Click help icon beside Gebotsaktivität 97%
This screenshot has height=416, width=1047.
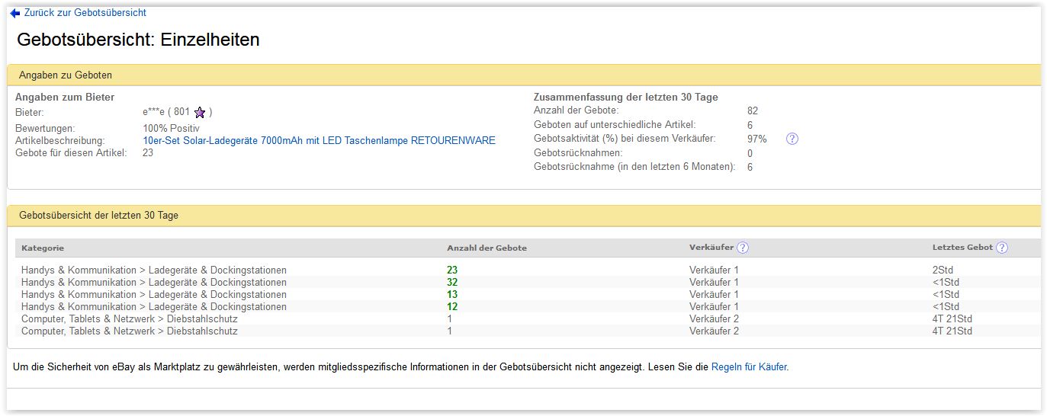tap(792, 139)
